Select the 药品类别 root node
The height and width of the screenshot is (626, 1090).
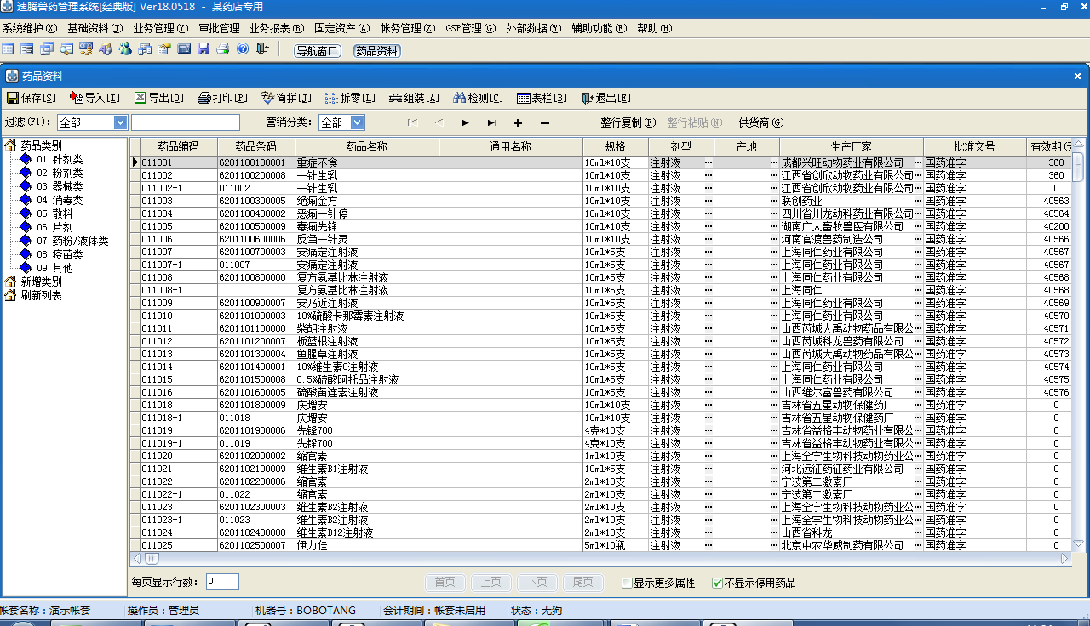[41, 145]
